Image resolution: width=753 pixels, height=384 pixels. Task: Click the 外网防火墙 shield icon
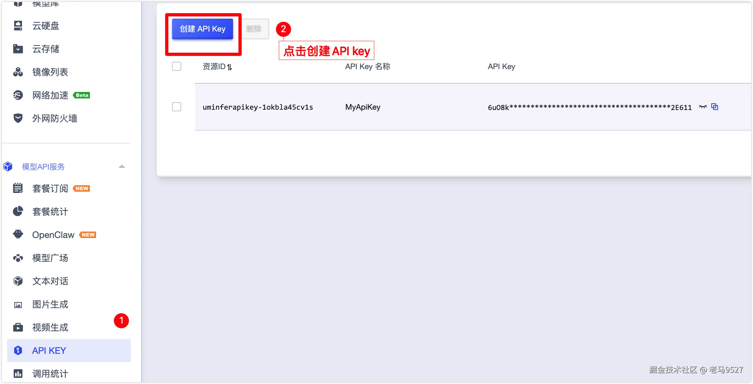click(18, 118)
